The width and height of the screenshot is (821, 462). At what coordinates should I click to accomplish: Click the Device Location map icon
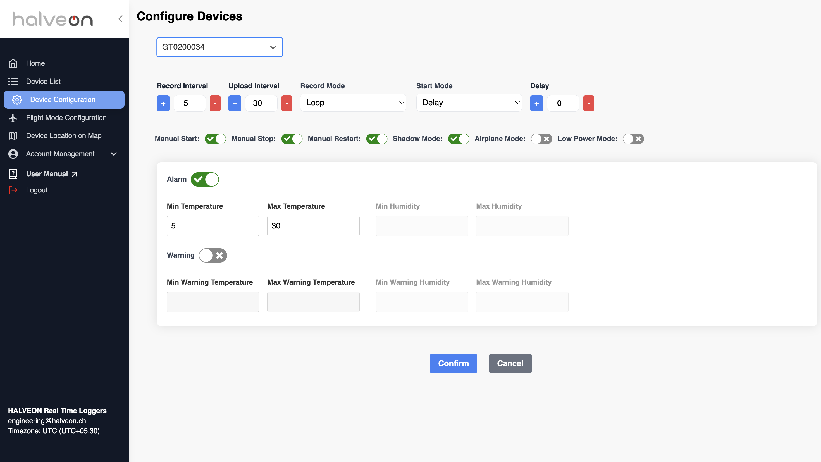(x=13, y=135)
